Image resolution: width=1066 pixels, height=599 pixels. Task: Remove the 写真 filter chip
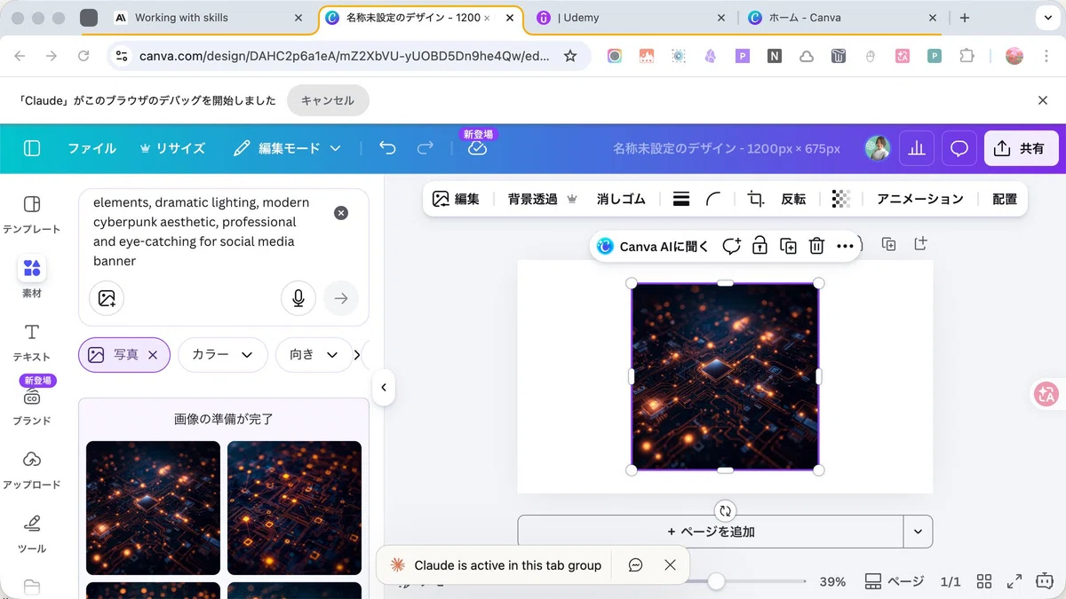coord(153,355)
